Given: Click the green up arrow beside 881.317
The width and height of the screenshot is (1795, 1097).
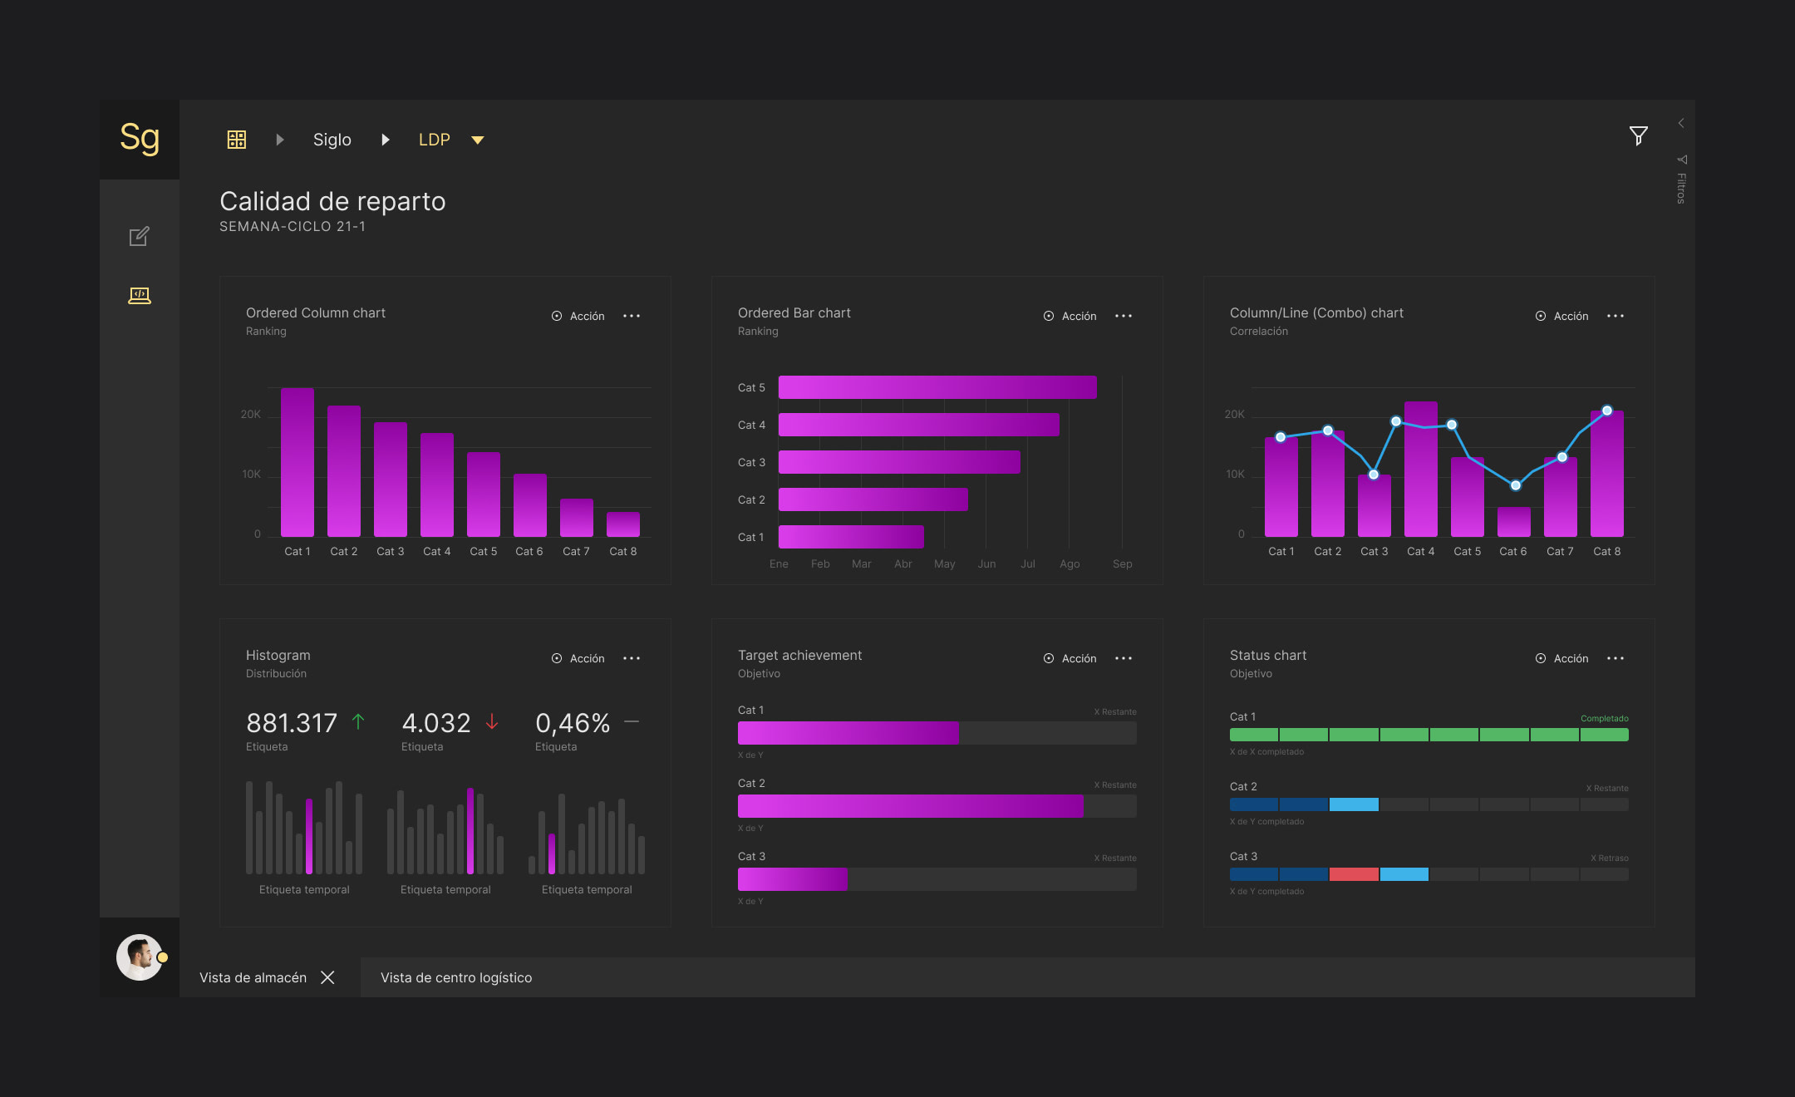Looking at the screenshot, I should tap(358, 721).
